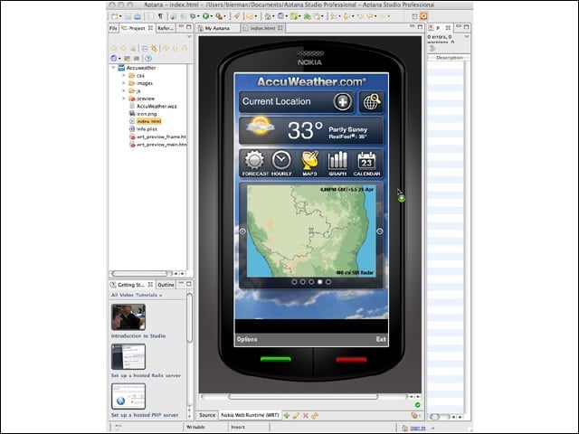Image resolution: width=579 pixels, height=434 pixels.
Task: Click the All Video Tutorials link
Action: 137,296
